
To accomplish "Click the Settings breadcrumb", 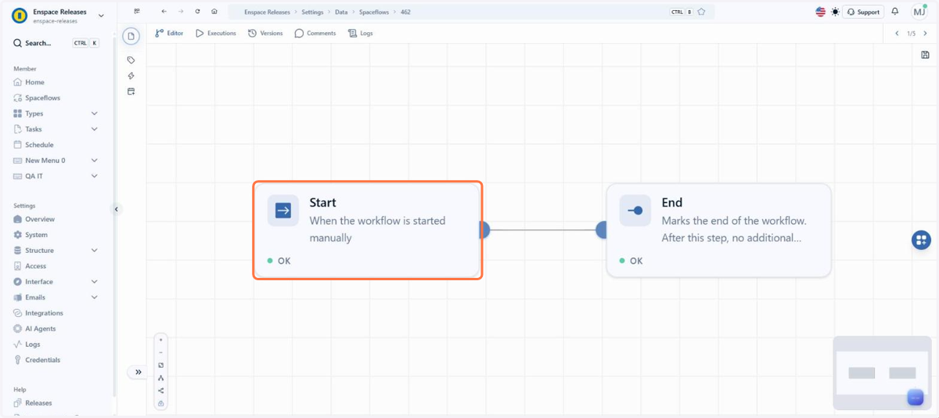I will coord(312,13).
